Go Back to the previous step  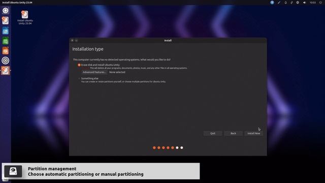coord(233,133)
